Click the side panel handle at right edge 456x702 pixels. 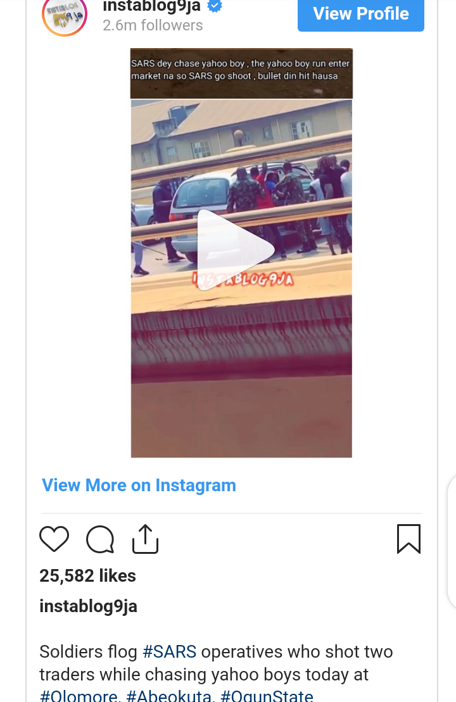tap(452, 542)
